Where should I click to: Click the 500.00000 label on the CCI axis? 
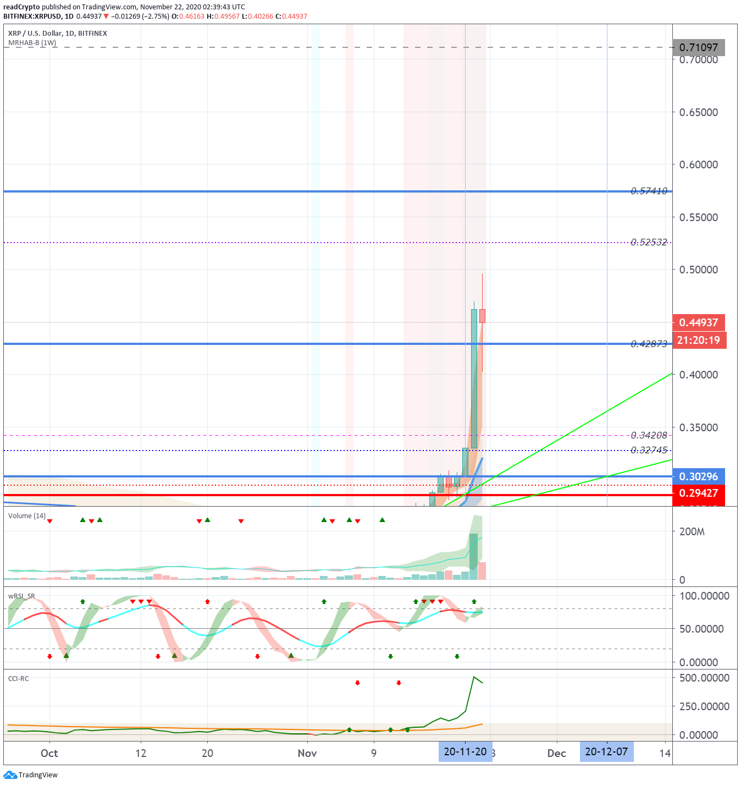[705, 678]
